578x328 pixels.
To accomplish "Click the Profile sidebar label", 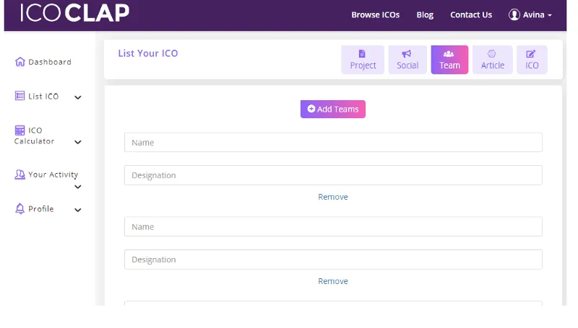I will (41, 209).
